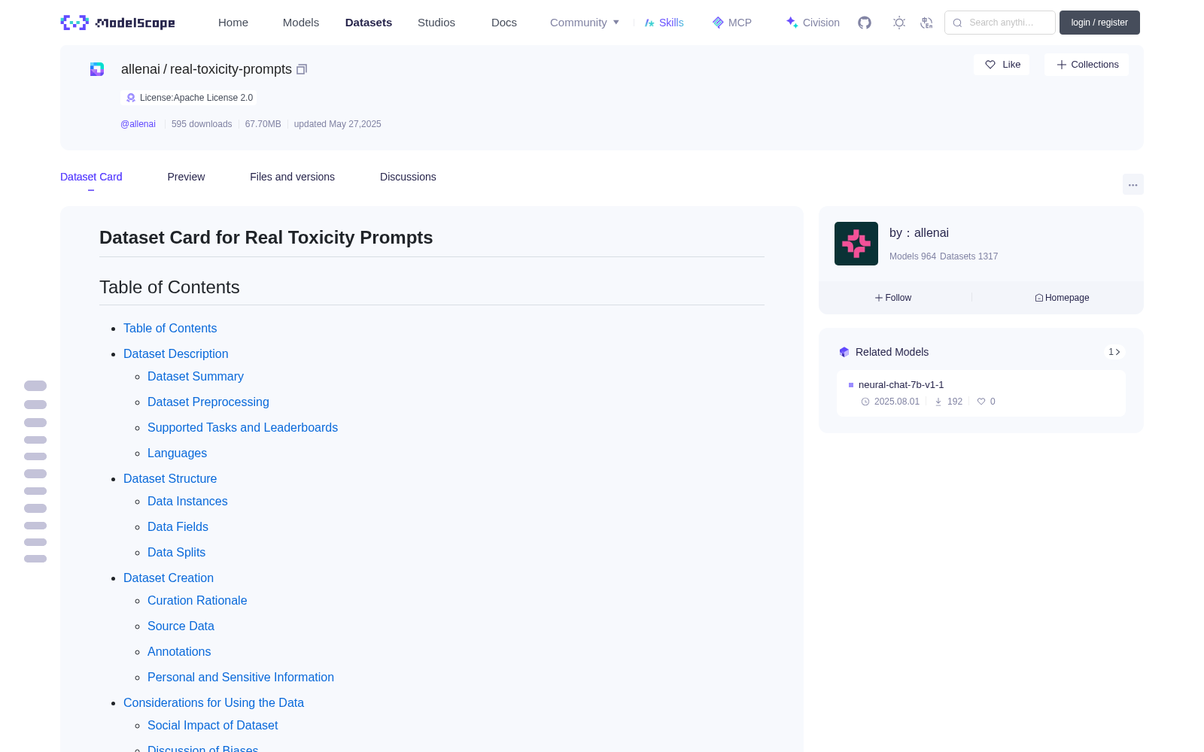Screen dimensions: 1204x752
Task: Click the dataset avatar beside allenai/real-toxicity-prompts
Action: pos(97,69)
